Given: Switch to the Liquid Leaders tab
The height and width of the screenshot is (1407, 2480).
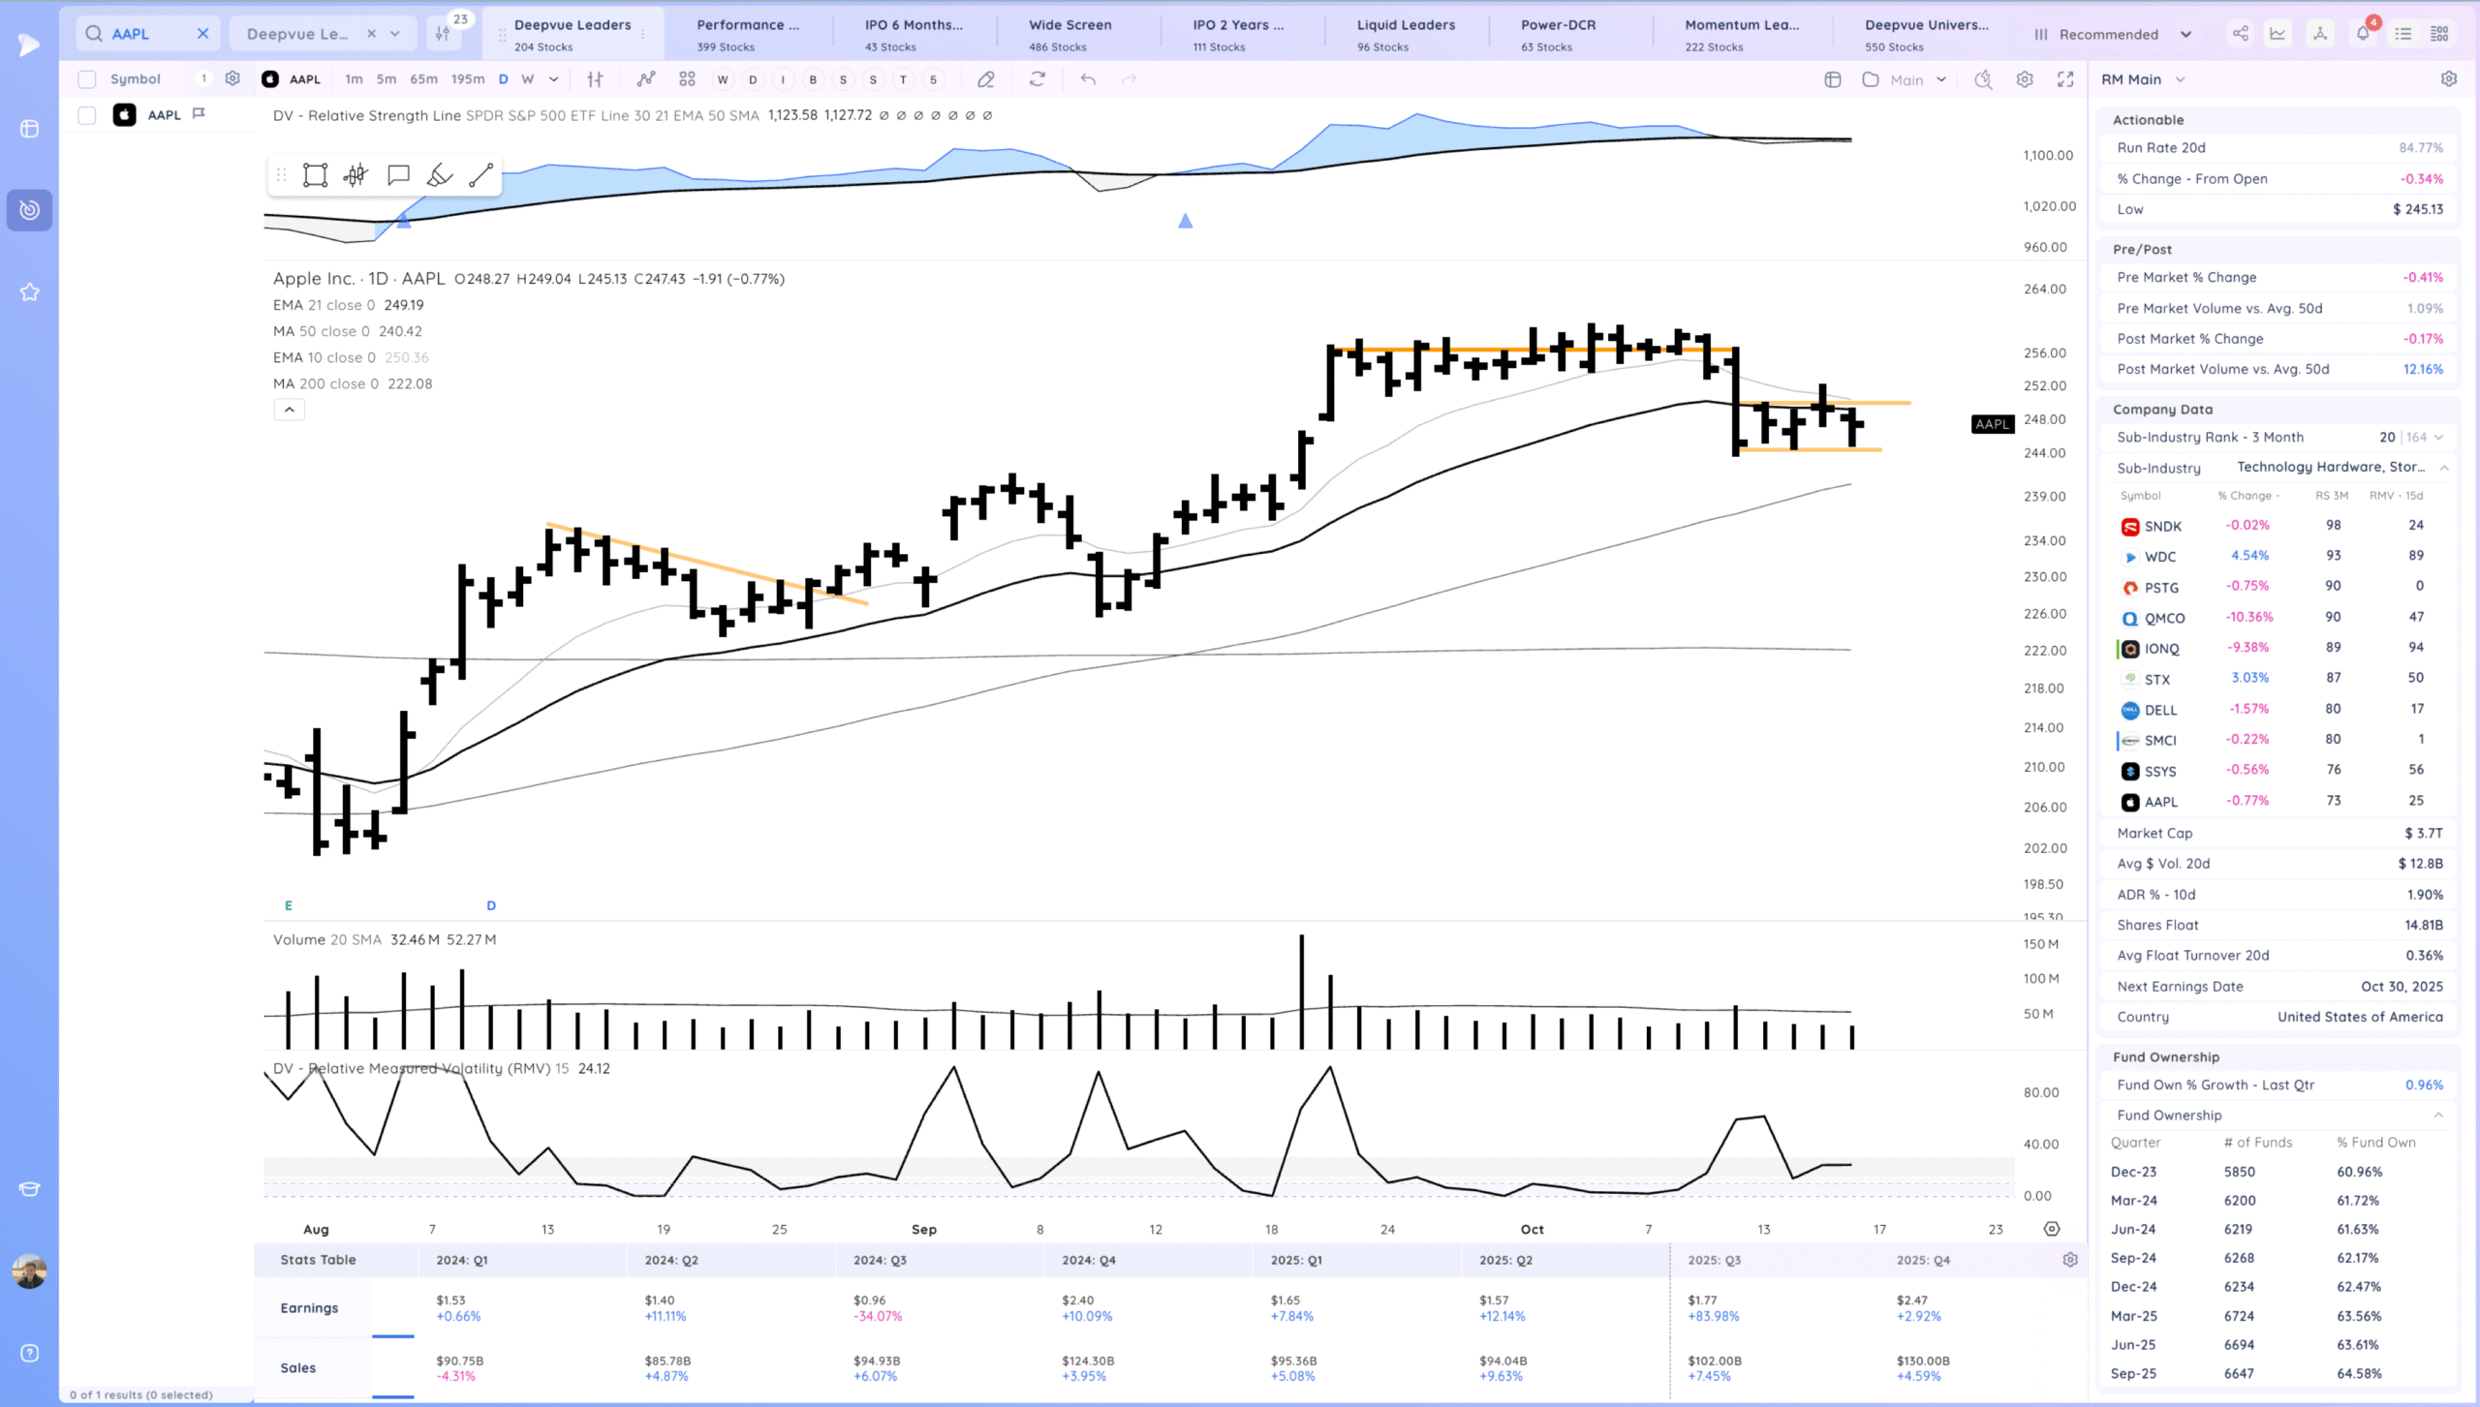Looking at the screenshot, I should (x=1405, y=34).
